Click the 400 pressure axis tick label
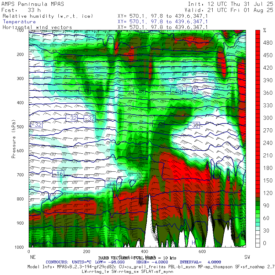The height and width of the screenshot is (275, 275). pos(20,103)
